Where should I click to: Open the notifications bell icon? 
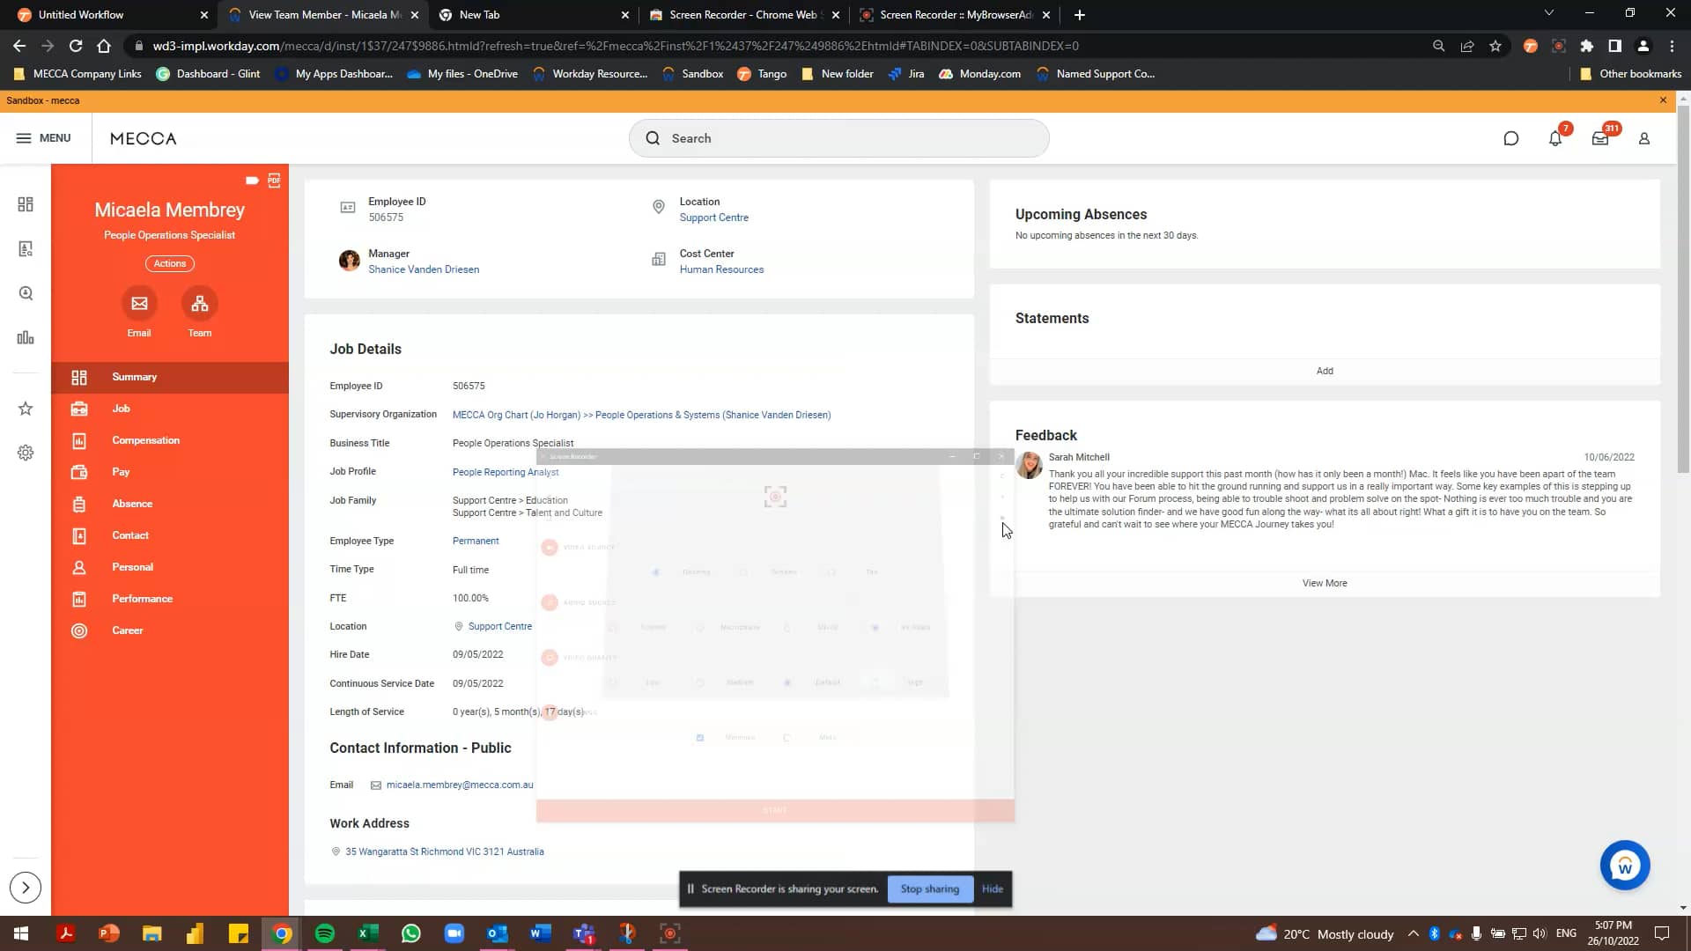coord(1555,138)
